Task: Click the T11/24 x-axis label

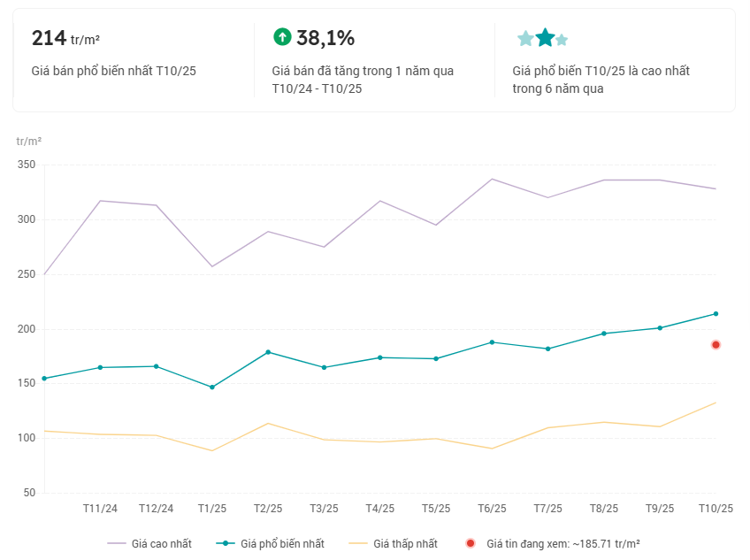Action: pos(100,509)
